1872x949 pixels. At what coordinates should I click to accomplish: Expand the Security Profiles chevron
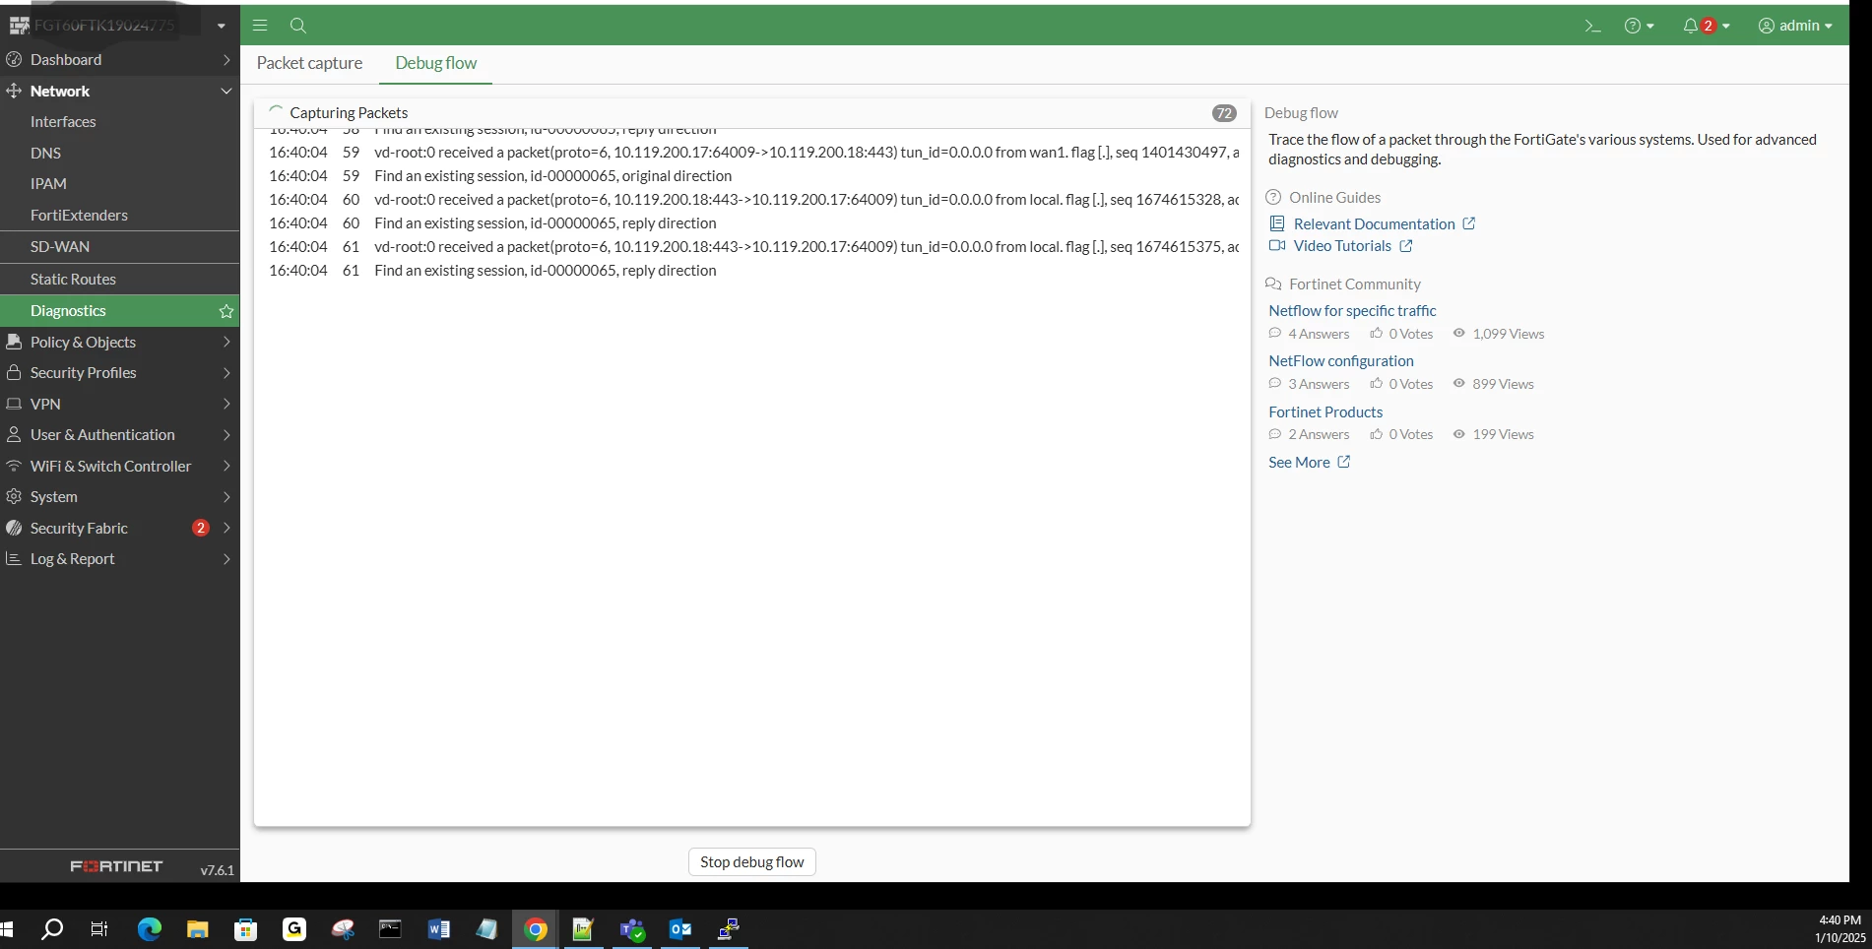[226, 373]
